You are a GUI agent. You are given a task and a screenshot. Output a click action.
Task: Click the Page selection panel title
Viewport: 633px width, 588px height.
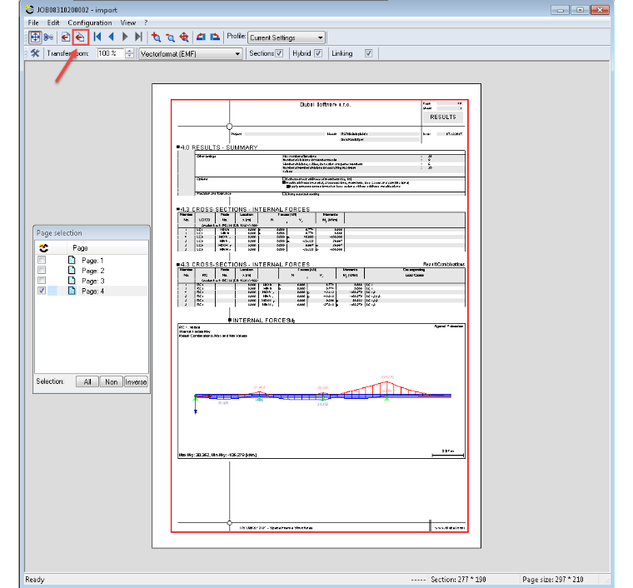pos(59,233)
